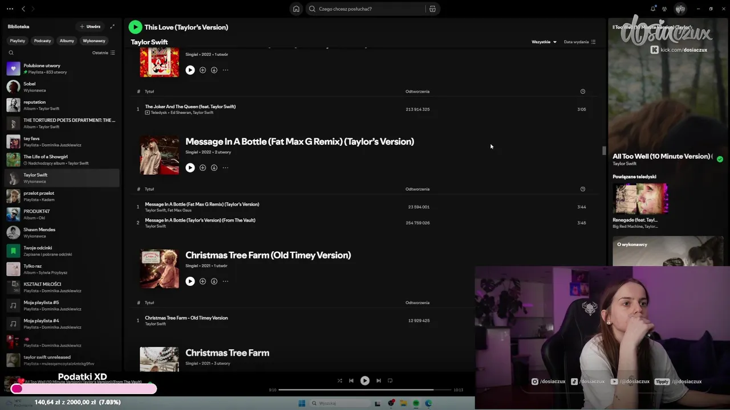Screen dimensions: 730x410
Task: Open Friend Activity icon in top bar
Action: coord(664,9)
